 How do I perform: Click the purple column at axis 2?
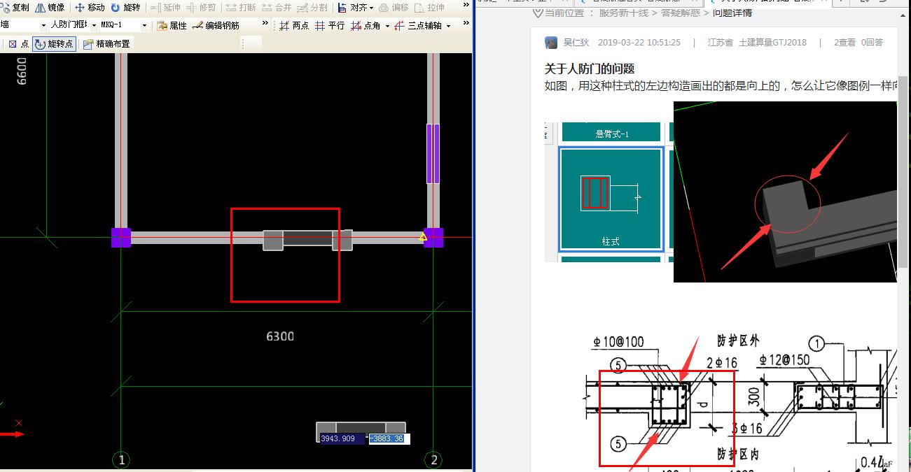click(x=433, y=238)
